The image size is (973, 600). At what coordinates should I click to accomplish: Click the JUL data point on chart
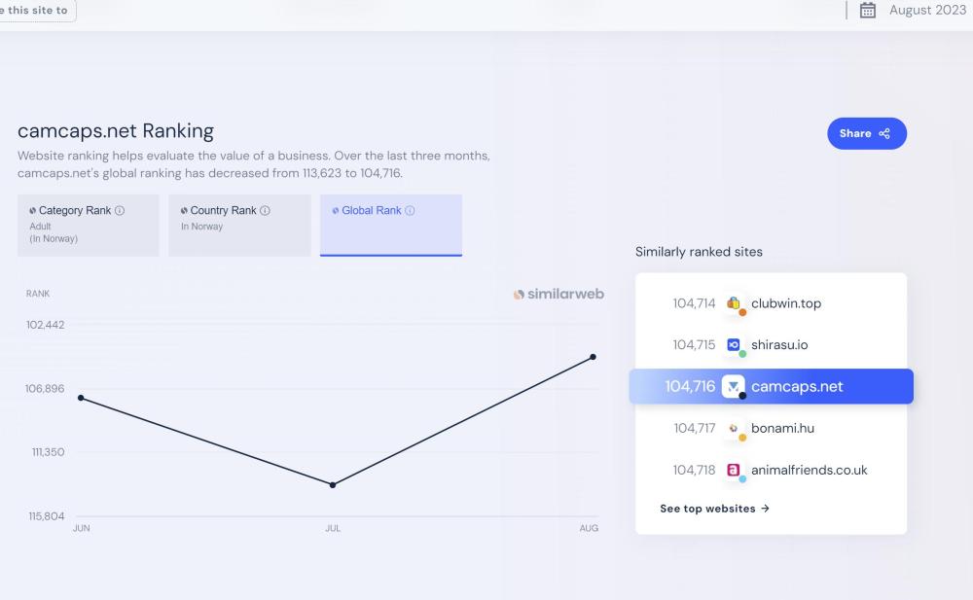click(333, 484)
